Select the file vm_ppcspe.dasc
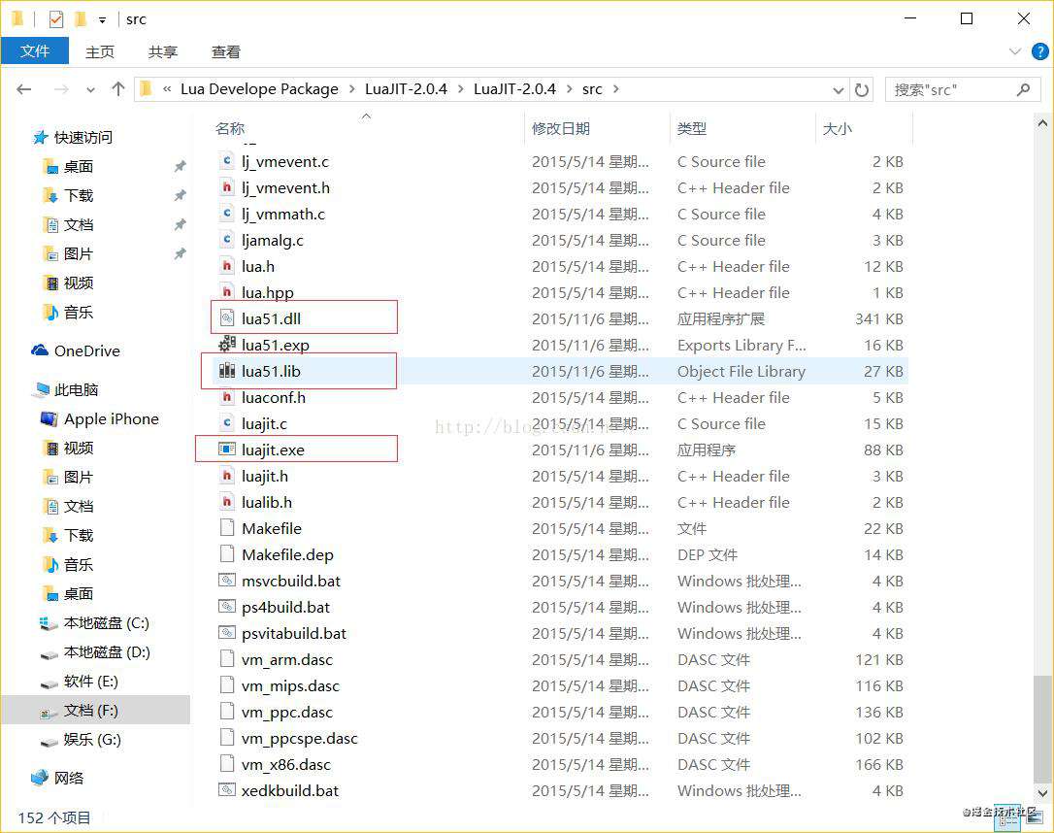The image size is (1054, 833). [299, 738]
